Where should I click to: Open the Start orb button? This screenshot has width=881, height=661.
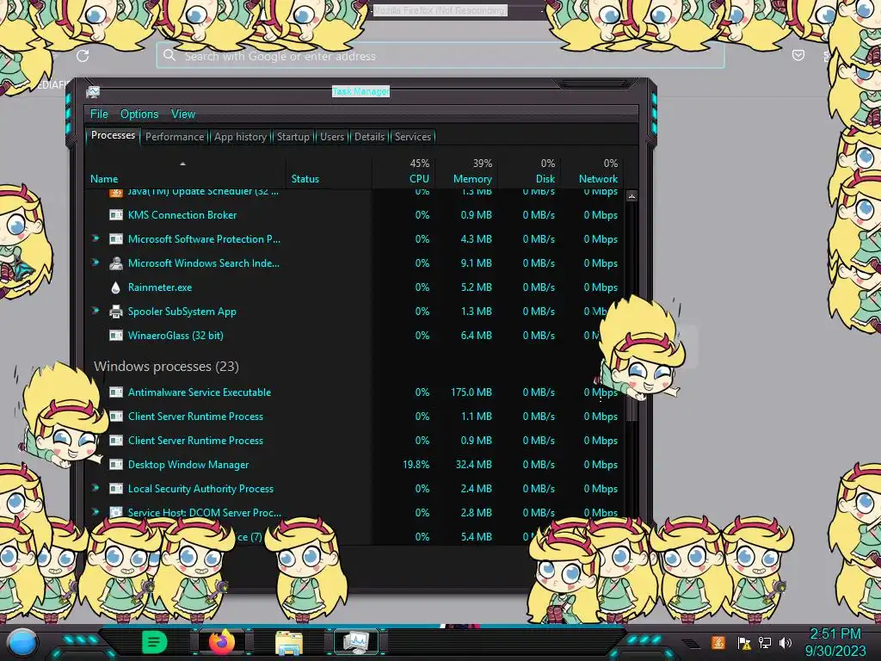pos(22,643)
